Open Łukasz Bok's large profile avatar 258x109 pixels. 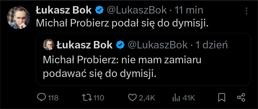(18, 18)
